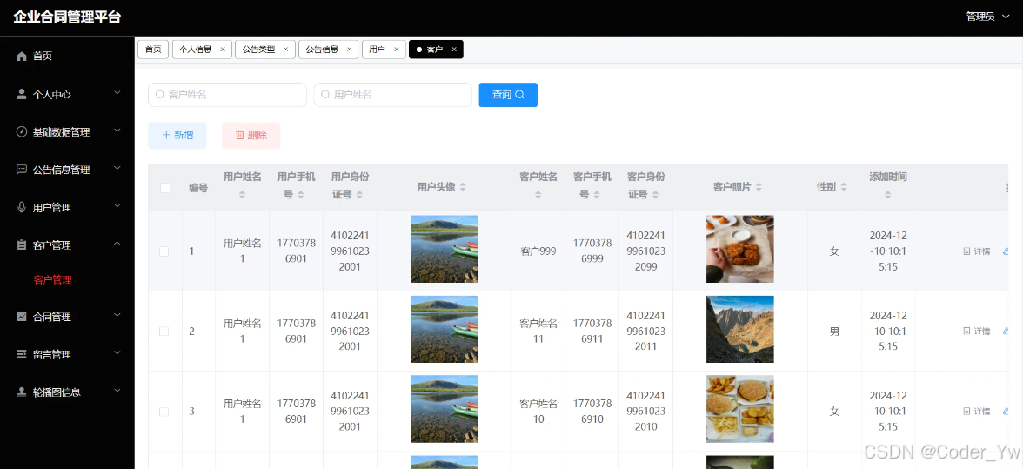
Task: Sort by 客户手机号 column arrows
Action: [597, 194]
